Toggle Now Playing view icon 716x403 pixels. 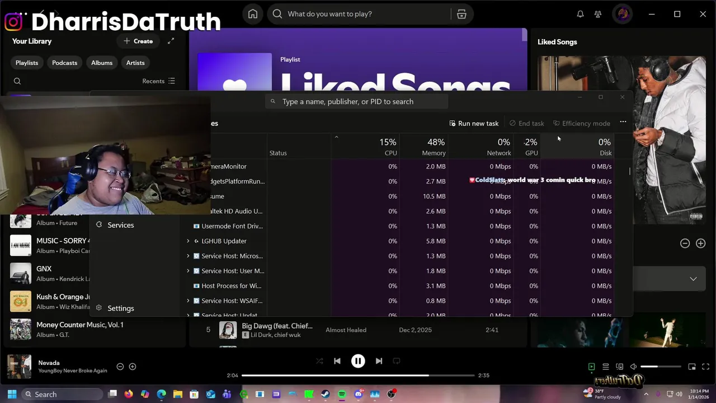click(x=591, y=367)
